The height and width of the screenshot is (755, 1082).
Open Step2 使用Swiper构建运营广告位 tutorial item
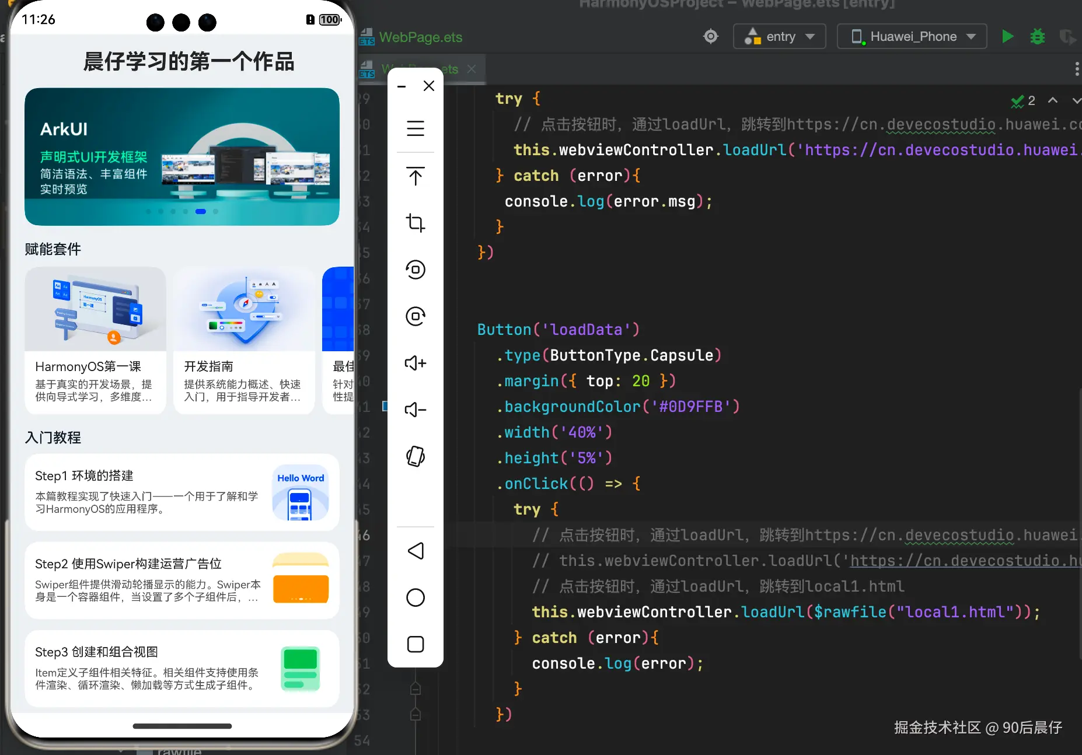pyautogui.click(x=182, y=581)
